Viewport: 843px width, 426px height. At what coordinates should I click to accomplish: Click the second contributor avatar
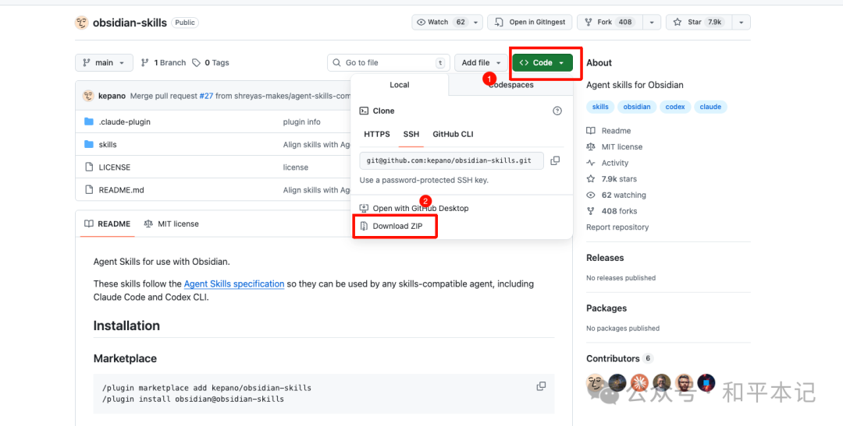pos(617,382)
